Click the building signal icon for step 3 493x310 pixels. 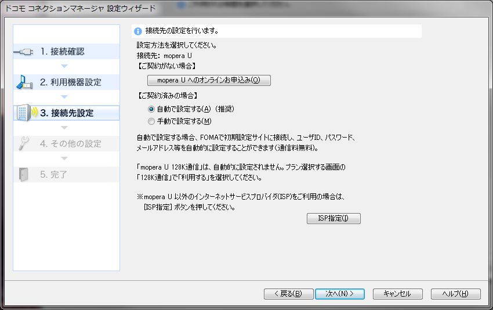27,113
